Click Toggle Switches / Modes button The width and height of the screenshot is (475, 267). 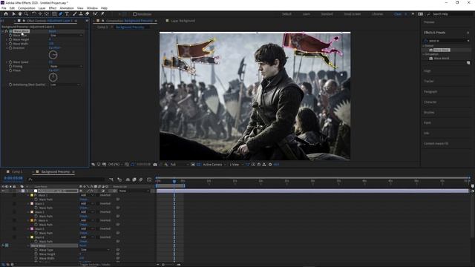[x=95, y=265]
